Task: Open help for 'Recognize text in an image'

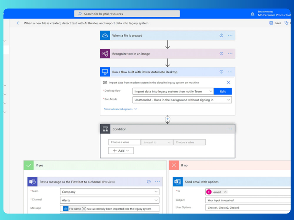Action: point(221,54)
